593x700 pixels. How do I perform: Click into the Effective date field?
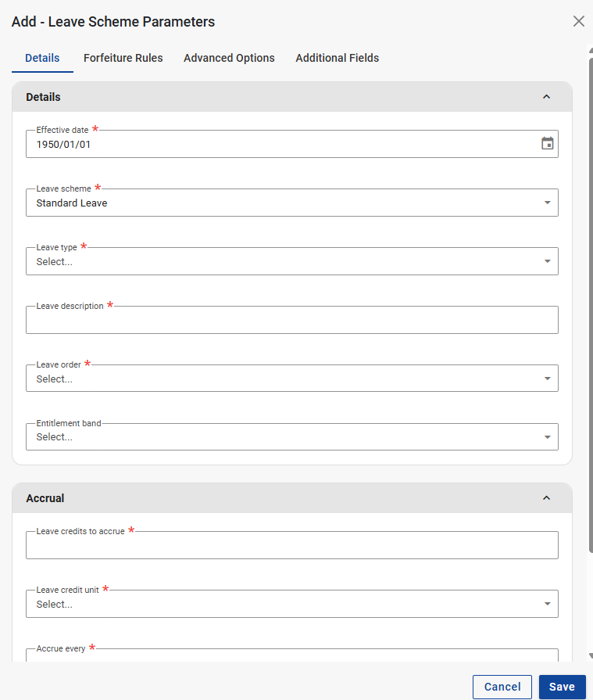click(281, 145)
